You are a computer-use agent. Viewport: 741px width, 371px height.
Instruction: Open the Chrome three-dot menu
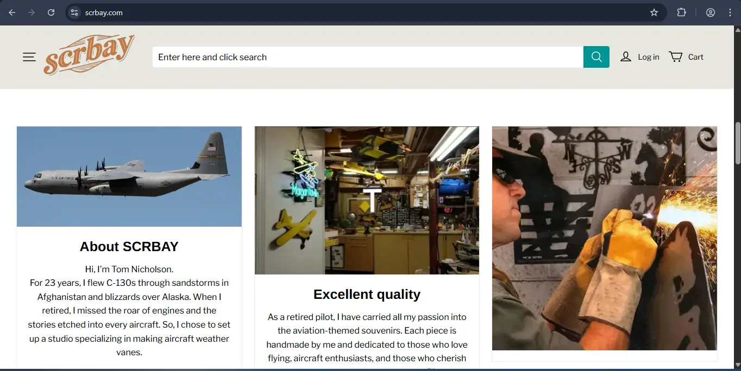(x=730, y=12)
